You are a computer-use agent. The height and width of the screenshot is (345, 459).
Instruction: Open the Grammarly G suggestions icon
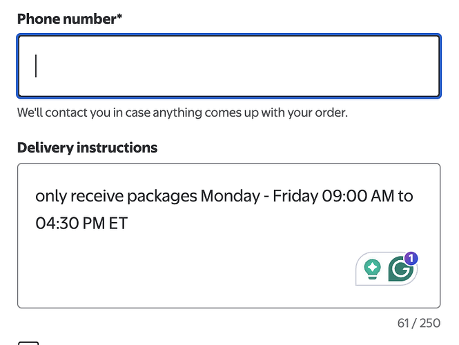point(401,268)
